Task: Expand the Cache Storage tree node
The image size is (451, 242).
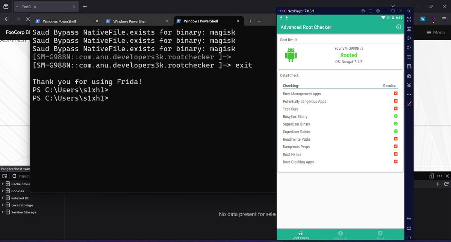Action: tap(3, 184)
